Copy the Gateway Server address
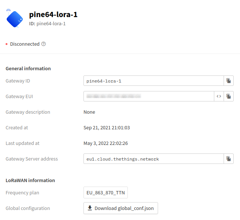 (228, 159)
